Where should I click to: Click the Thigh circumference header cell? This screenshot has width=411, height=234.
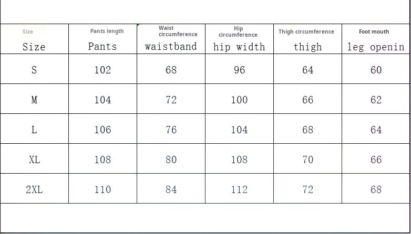click(308, 39)
